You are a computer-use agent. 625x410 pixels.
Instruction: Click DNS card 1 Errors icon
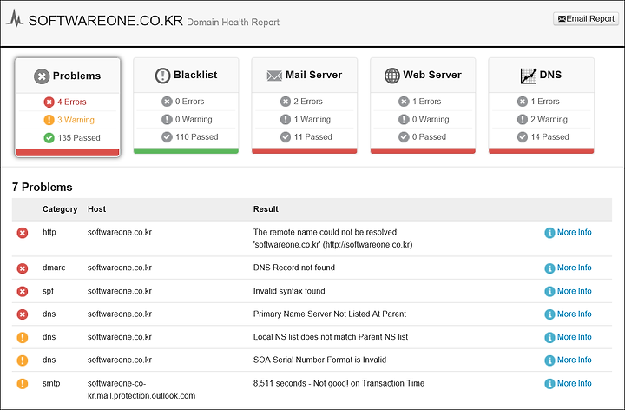[523, 102]
